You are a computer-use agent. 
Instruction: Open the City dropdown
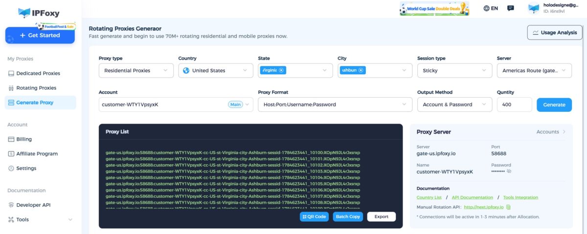pos(375,70)
